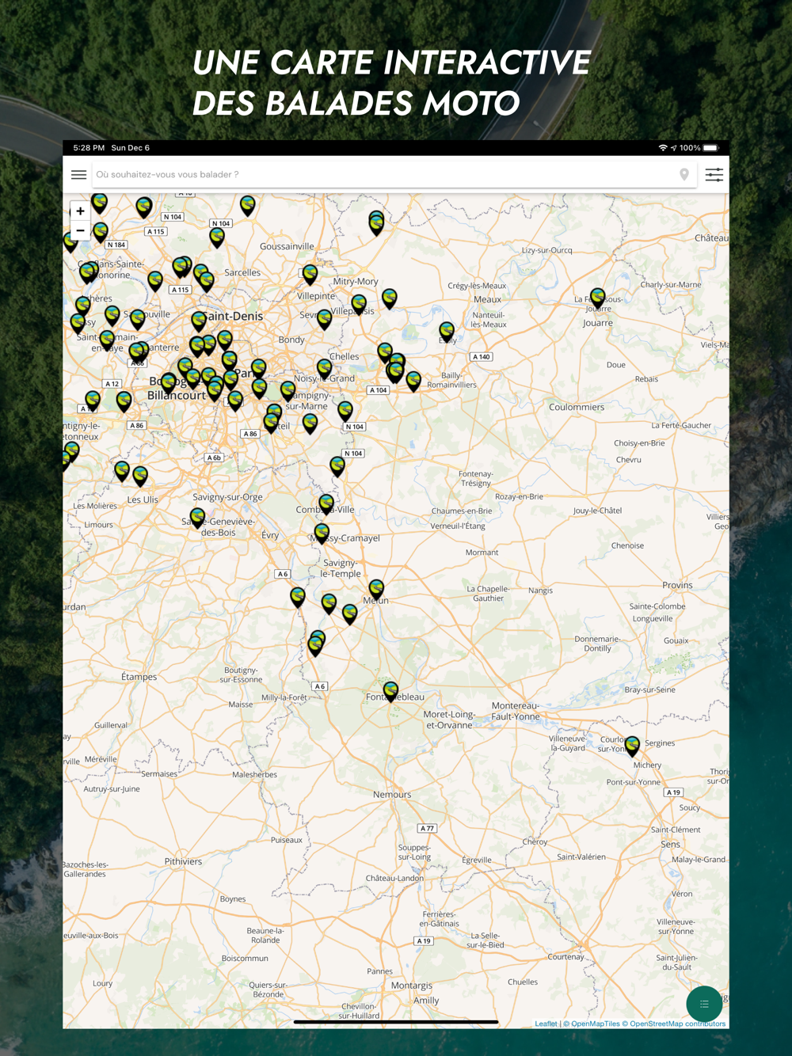This screenshot has height=1056, width=792.
Task: Select the ride marker near Bailly-Romainvilliers
Action: [x=413, y=381]
